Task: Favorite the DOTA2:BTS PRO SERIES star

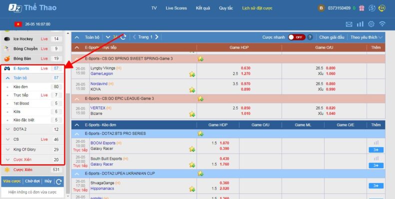Action: 201,133
